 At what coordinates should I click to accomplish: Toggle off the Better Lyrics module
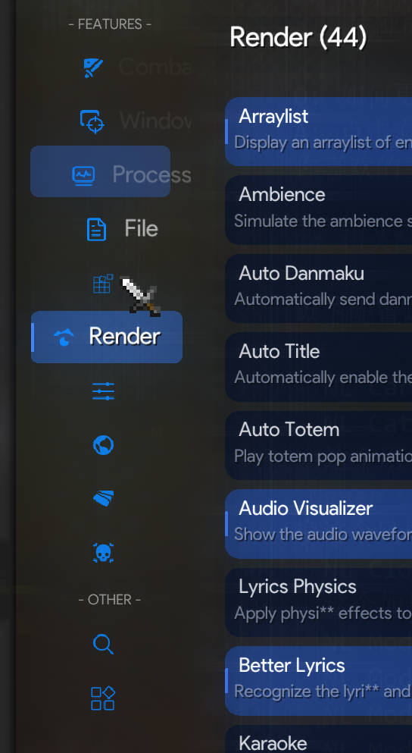[x=319, y=681]
